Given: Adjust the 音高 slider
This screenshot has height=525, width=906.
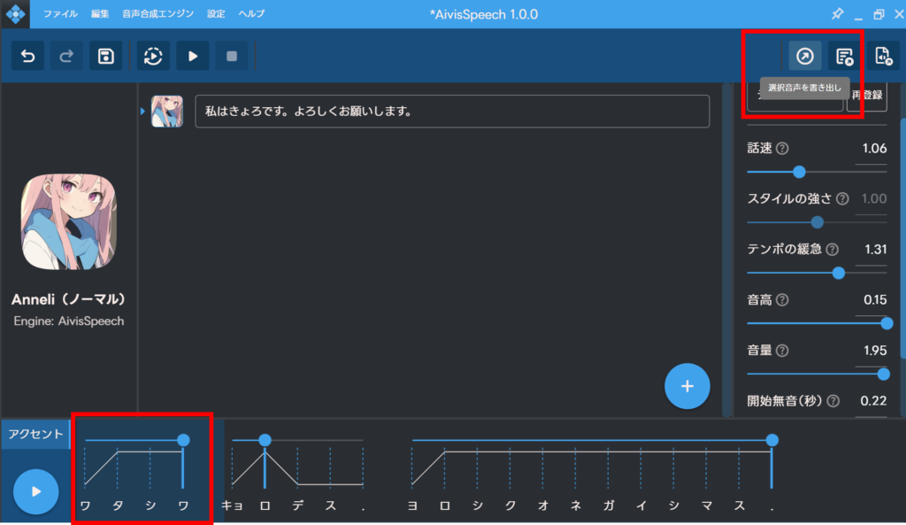Looking at the screenshot, I should tap(817, 323).
